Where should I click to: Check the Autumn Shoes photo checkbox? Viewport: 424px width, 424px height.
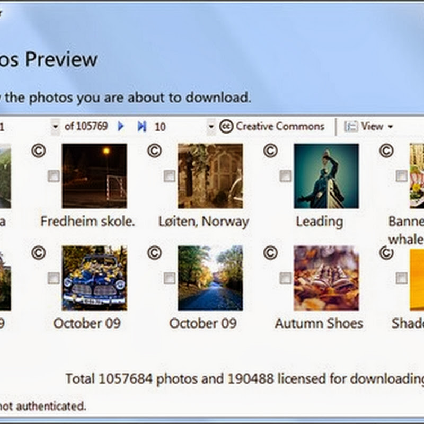click(286, 278)
